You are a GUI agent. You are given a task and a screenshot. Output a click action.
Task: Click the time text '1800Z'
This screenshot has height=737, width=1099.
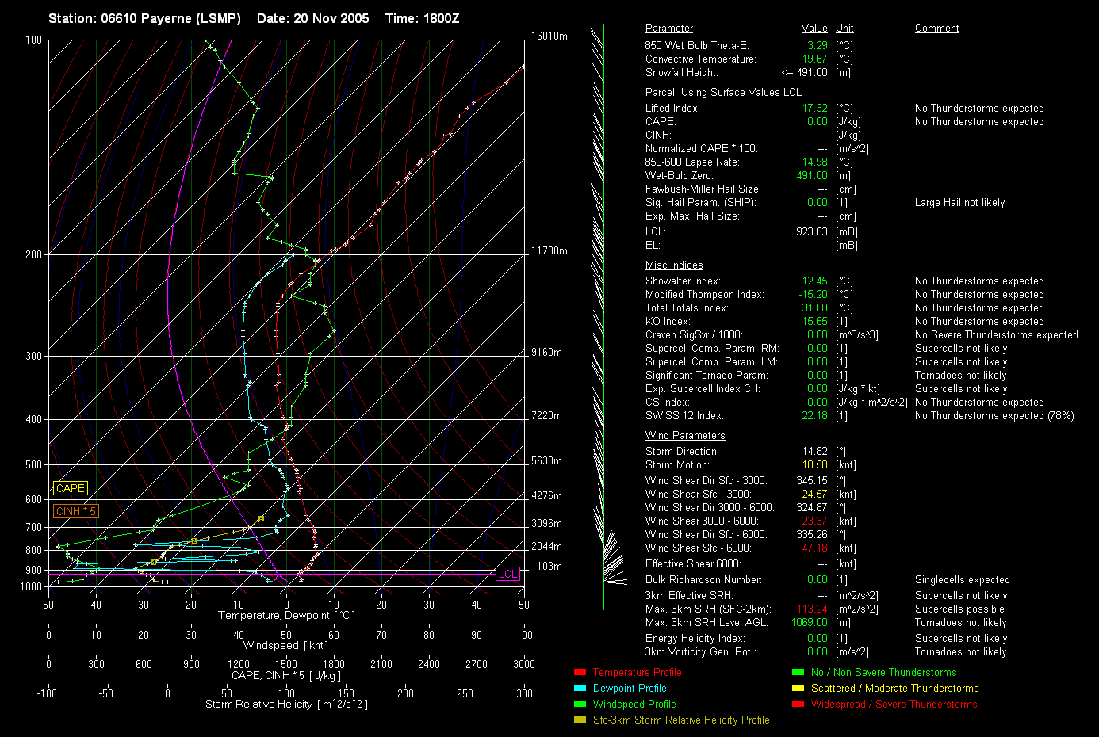pos(440,18)
